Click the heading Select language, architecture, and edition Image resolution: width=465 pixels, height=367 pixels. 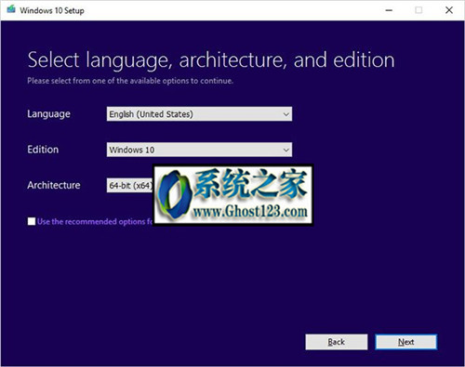point(211,60)
